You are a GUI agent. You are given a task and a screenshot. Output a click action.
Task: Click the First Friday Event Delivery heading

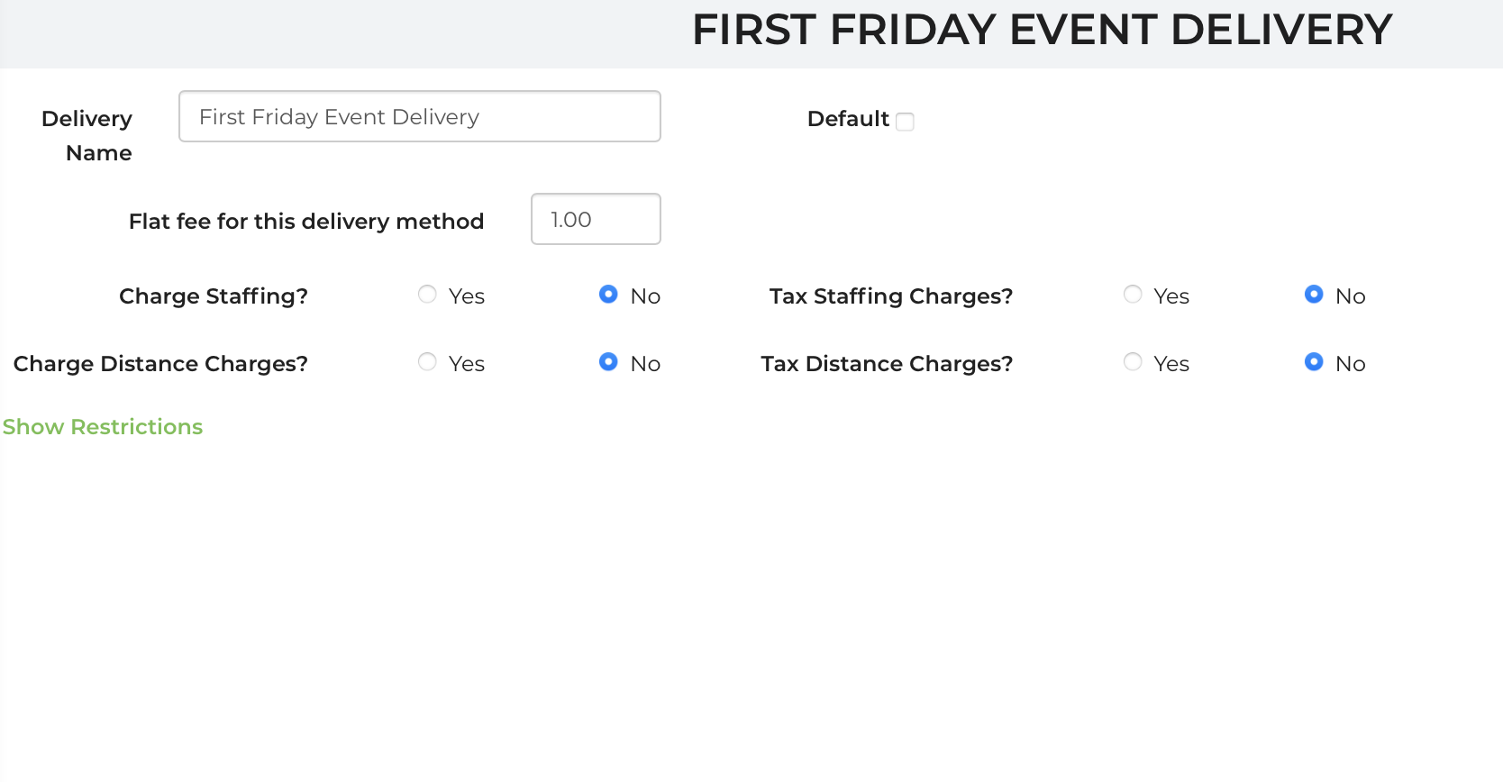coord(1042,31)
